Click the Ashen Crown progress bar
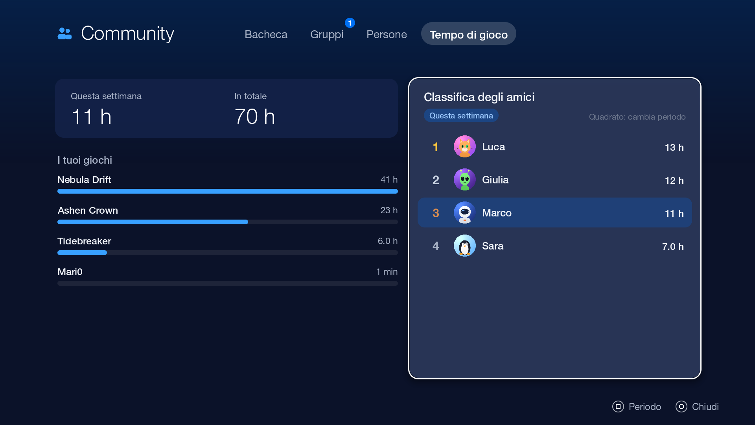Screen dimensions: 755x425 (x=228, y=222)
